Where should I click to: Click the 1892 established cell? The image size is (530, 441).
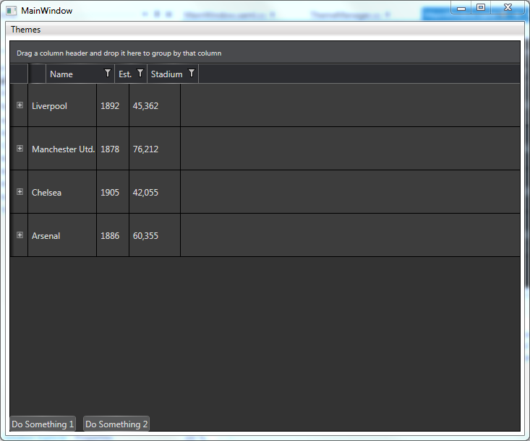point(113,105)
